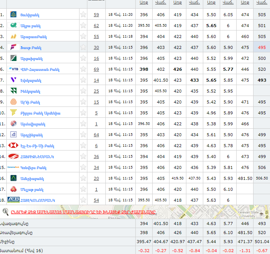Screen dimensions: 270x254
Task: Open the Ֆասթ Բանկ name link
Action: tap(31, 48)
